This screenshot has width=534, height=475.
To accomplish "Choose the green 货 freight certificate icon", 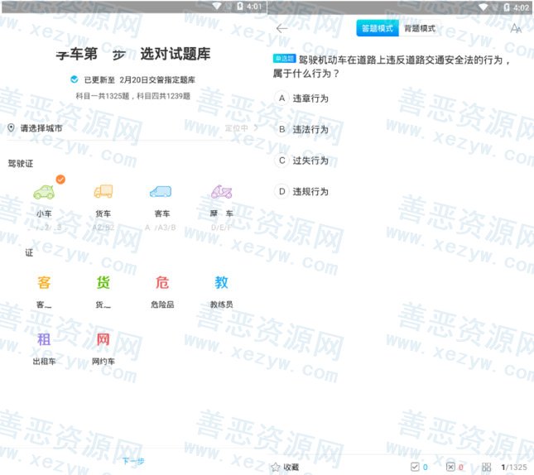I will [103, 283].
